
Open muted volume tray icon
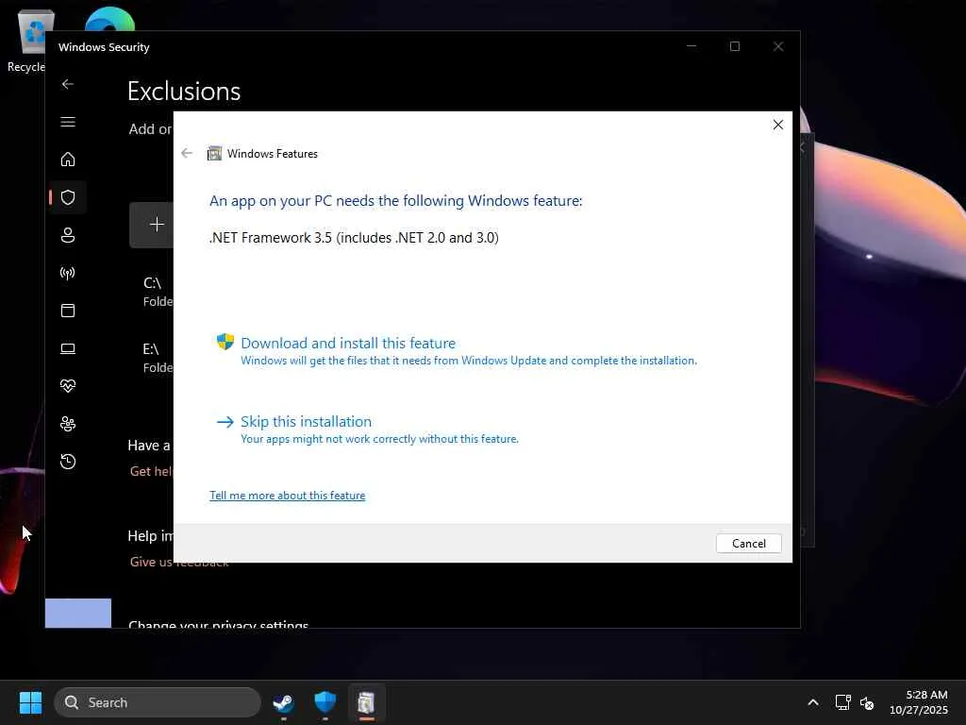(x=868, y=702)
